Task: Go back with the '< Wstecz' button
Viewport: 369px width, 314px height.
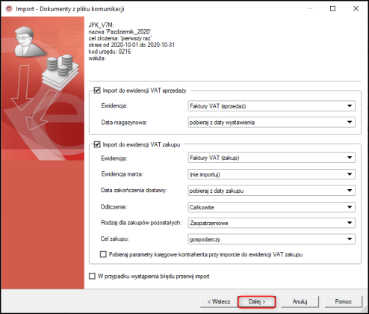Action: pos(219,302)
